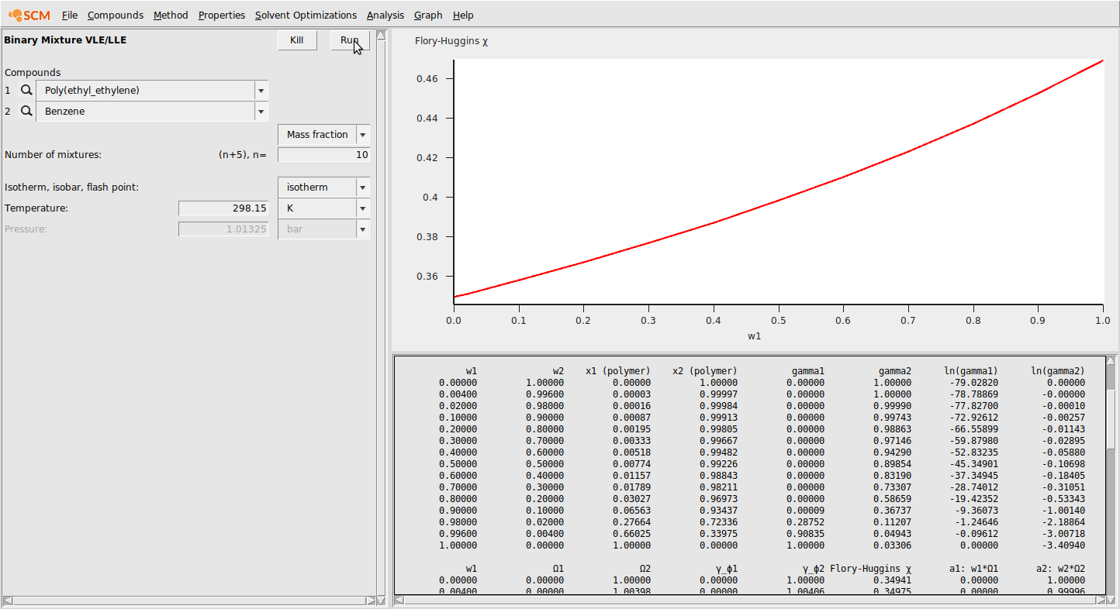Click the gamma2 column header

(895, 371)
